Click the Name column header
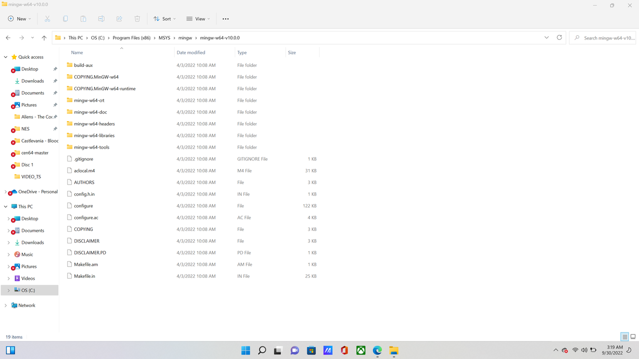This screenshot has height=359, width=639. [x=77, y=52]
